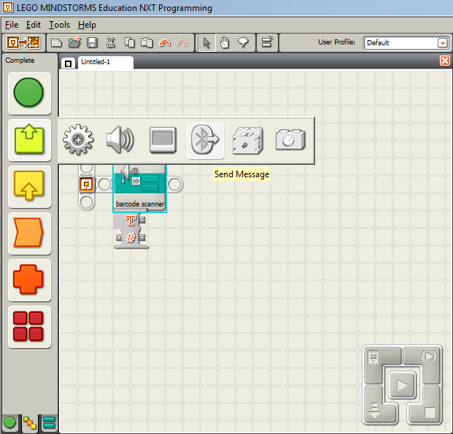The height and width of the screenshot is (434, 453).
Task: Pick the Send Message Bluetooth block
Action: (x=206, y=141)
